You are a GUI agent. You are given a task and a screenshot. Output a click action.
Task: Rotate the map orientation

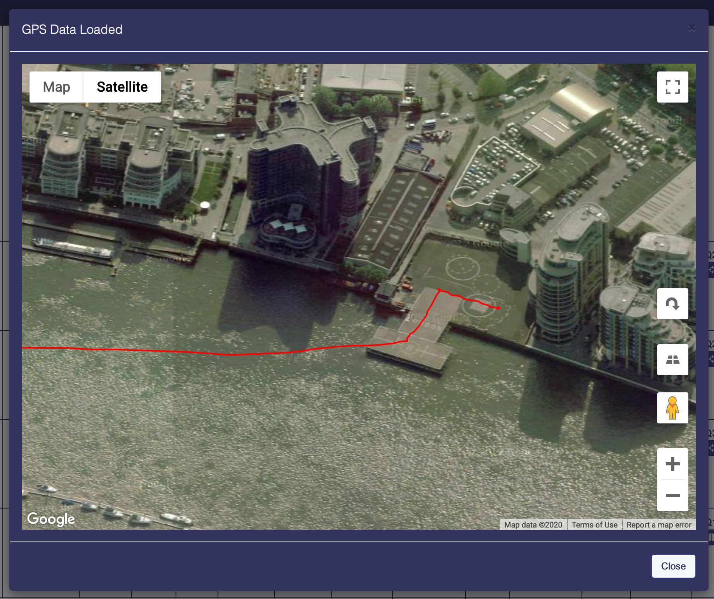point(673,304)
